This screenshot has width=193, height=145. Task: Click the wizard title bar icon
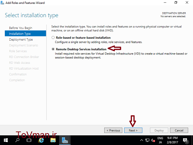pos(2,3)
